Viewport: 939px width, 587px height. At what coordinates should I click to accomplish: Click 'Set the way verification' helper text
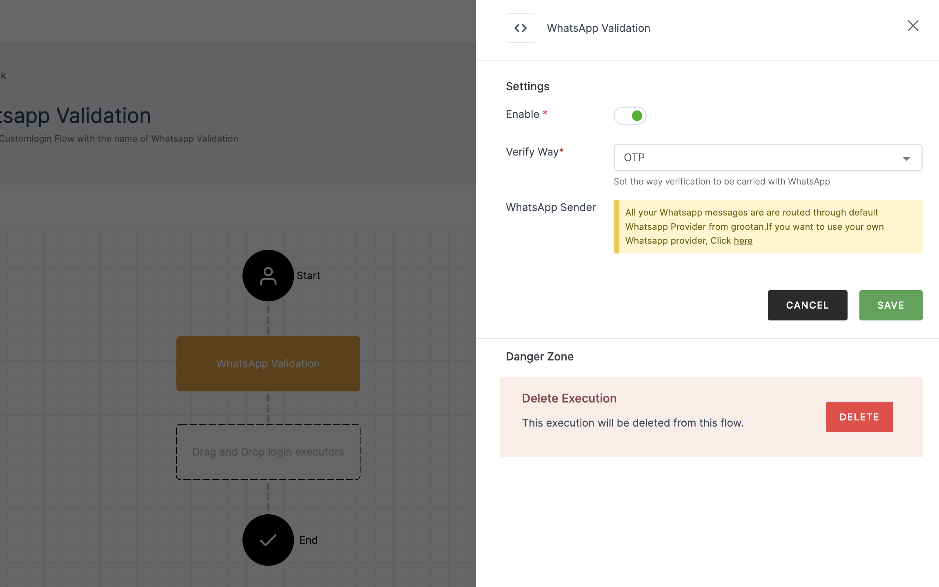click(x=722, y=182)
